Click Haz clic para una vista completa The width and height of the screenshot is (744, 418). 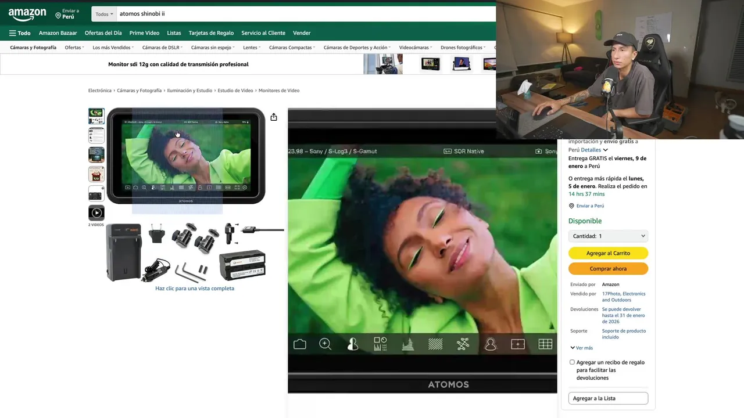[x=195, y=289]
